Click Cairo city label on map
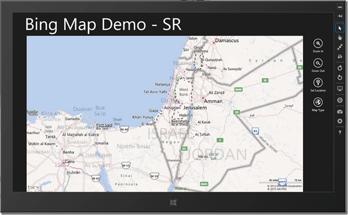Screen dimensions: 348x215 (70, 162)
